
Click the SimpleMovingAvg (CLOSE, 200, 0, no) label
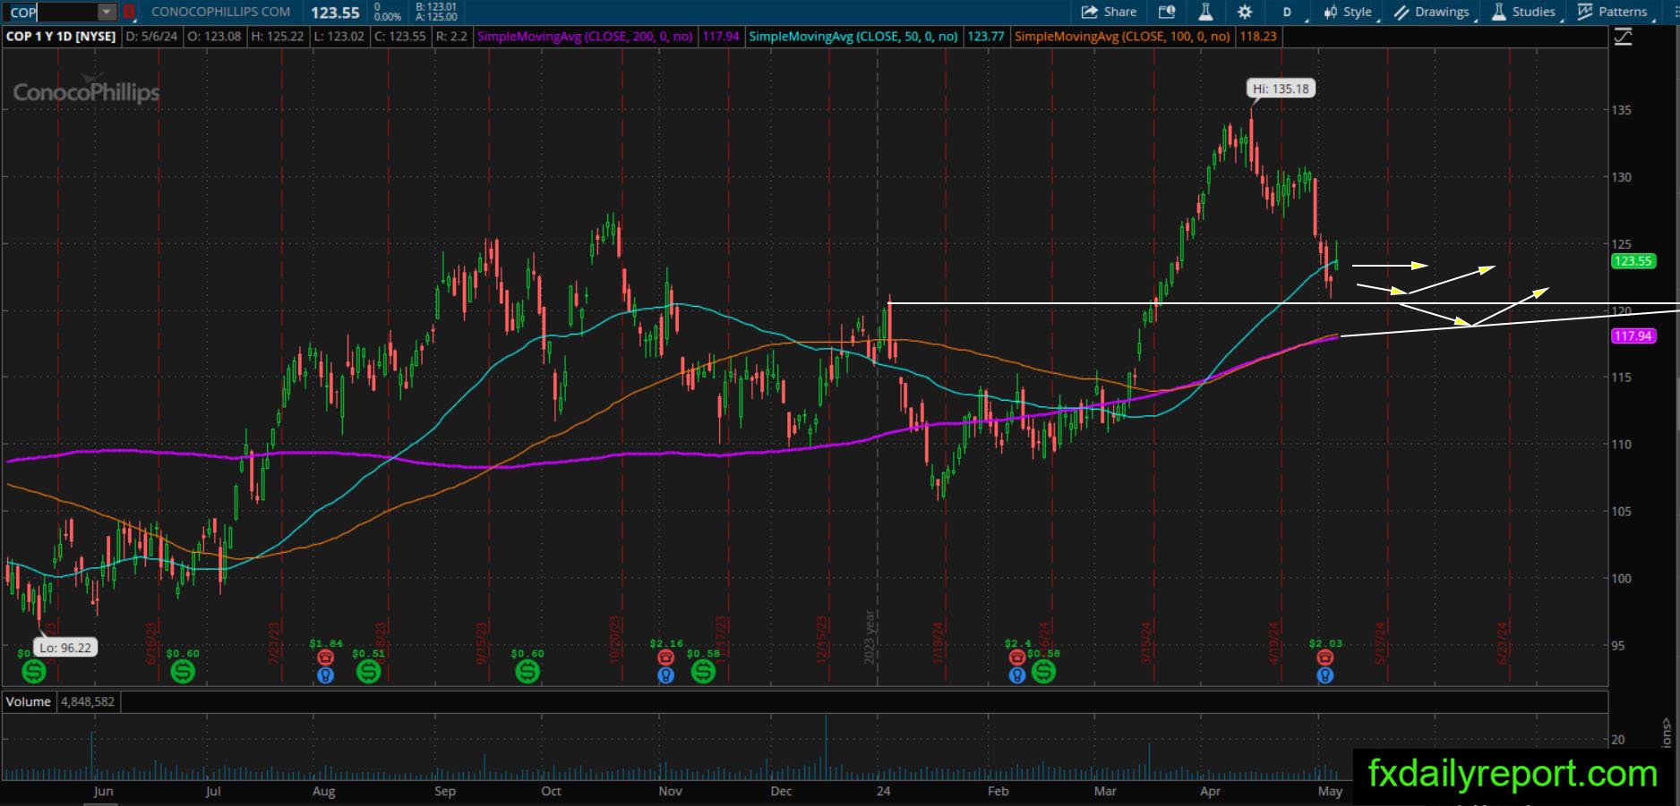(585, 37)
